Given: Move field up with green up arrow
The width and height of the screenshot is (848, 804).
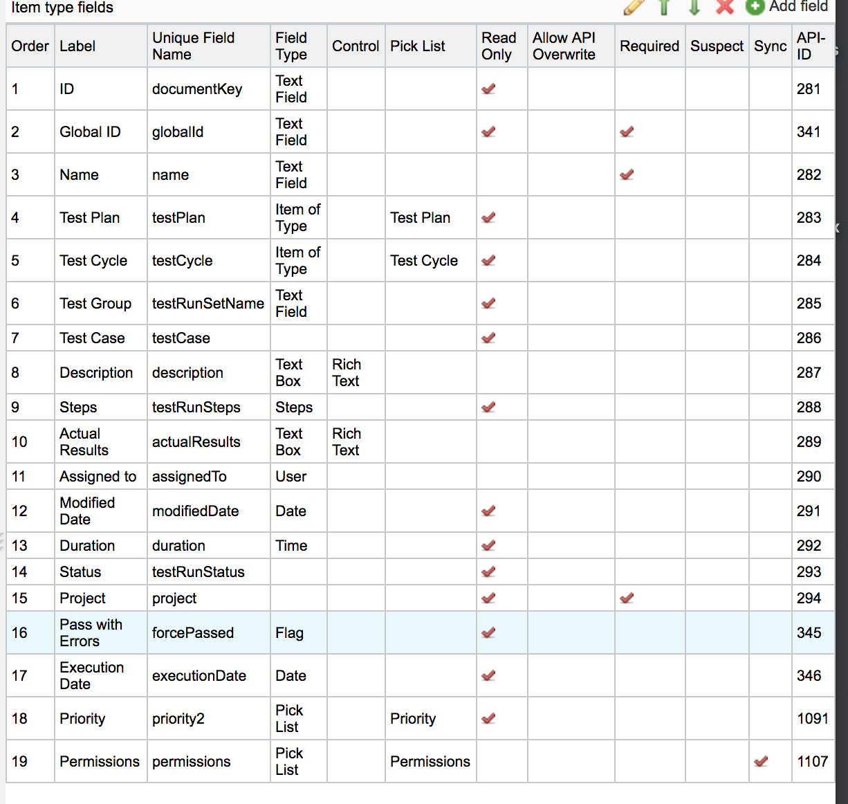Looking at the screenshot, I should pyautogui.click(x=664, y=7).
